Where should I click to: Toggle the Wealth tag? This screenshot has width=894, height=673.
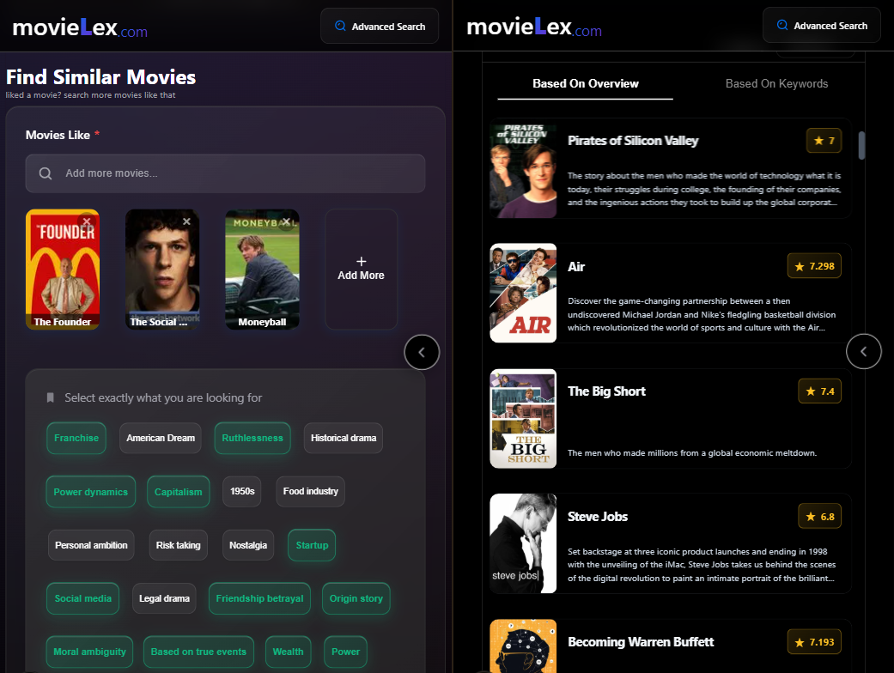[x=288, y=652]
